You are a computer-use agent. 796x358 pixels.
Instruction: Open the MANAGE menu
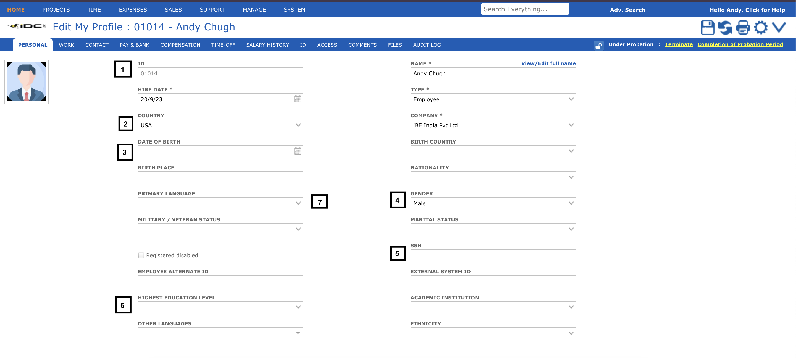point(254,10)
